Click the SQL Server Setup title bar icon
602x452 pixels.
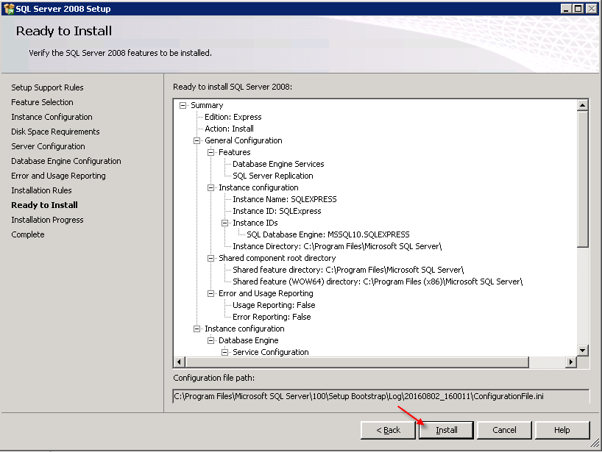8,8
